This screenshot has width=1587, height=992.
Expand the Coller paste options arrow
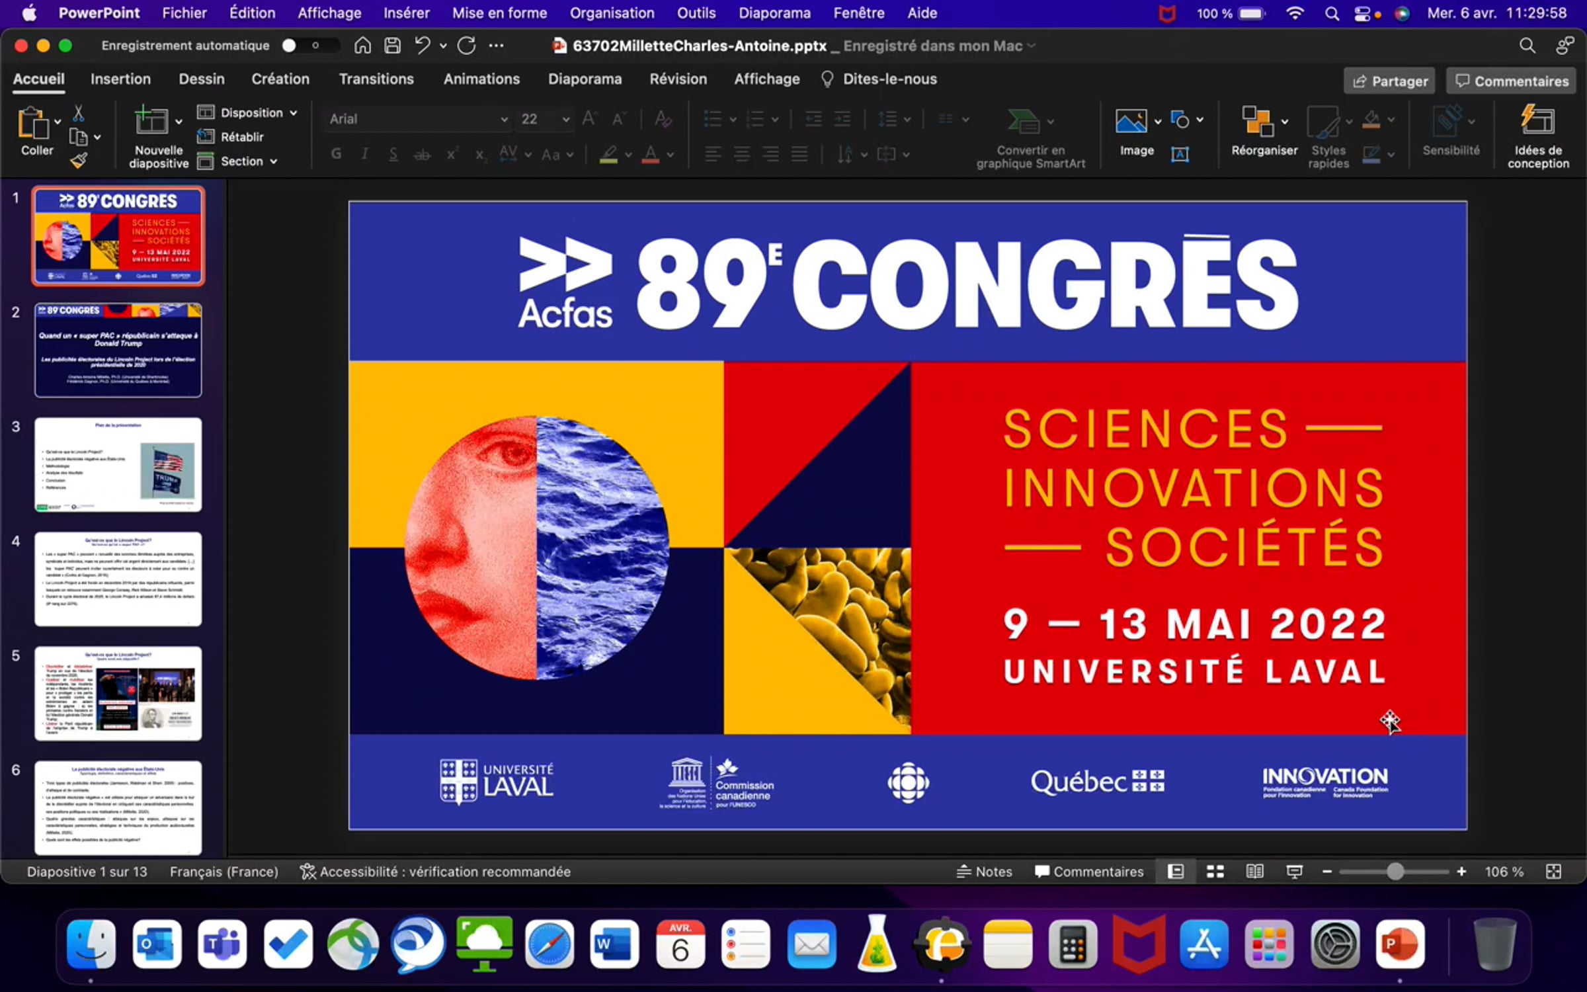[58, 122]
